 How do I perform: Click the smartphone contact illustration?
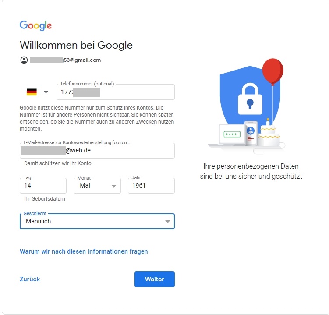coord(250,132)
